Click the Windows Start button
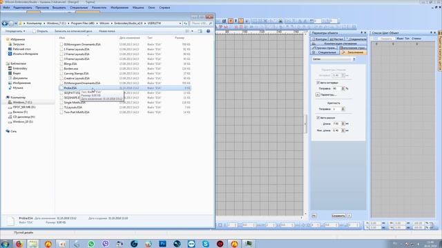 [x=5, y=244]
